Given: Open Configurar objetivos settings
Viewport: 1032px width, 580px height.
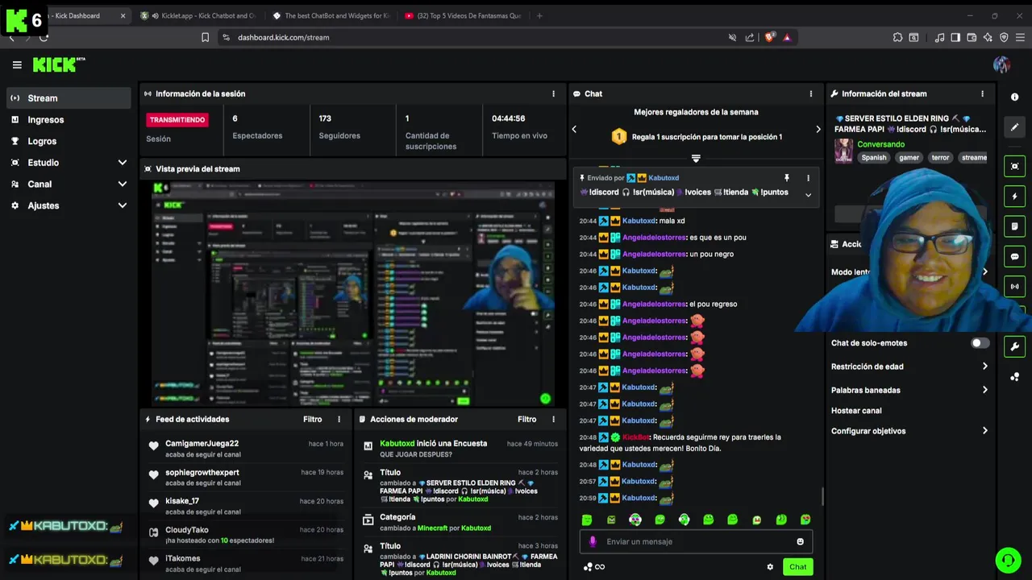Looking at the screenshot, I should 909,431.
